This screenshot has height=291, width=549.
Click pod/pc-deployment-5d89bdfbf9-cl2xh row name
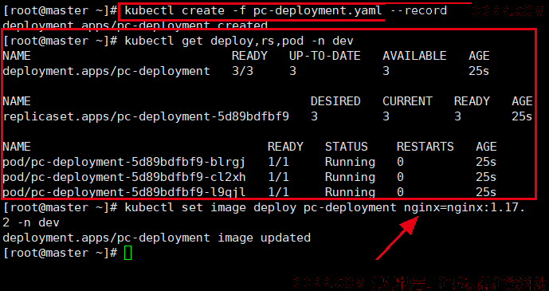124,177
